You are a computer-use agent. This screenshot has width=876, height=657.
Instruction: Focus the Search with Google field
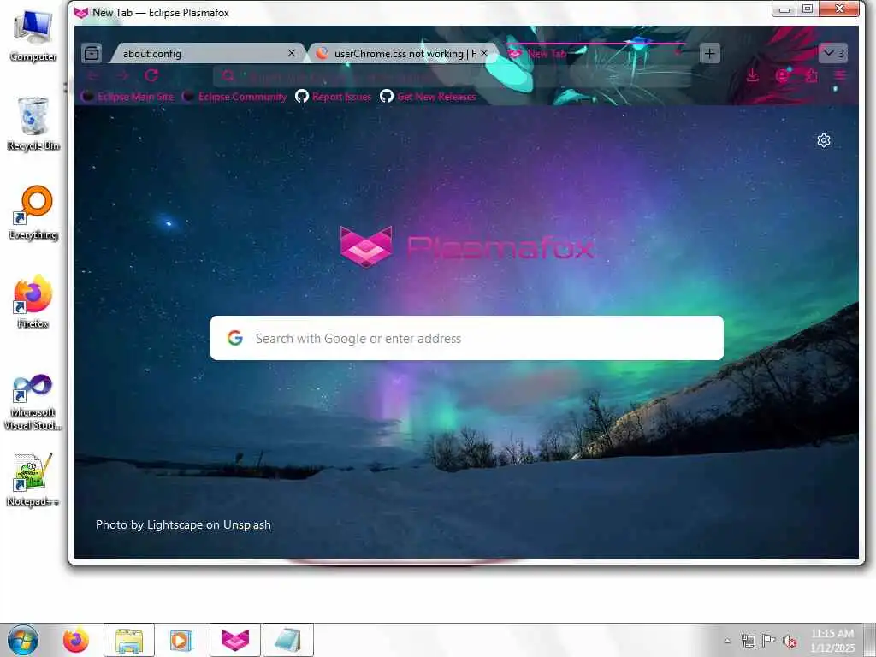(467, 338)
